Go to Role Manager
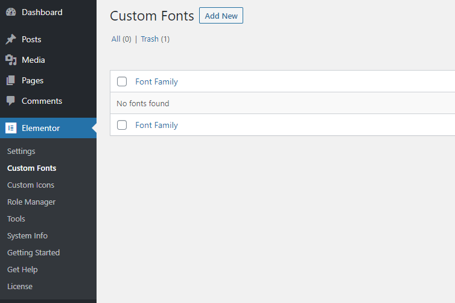Screen dimensions: 455x303 coord(31,202)
